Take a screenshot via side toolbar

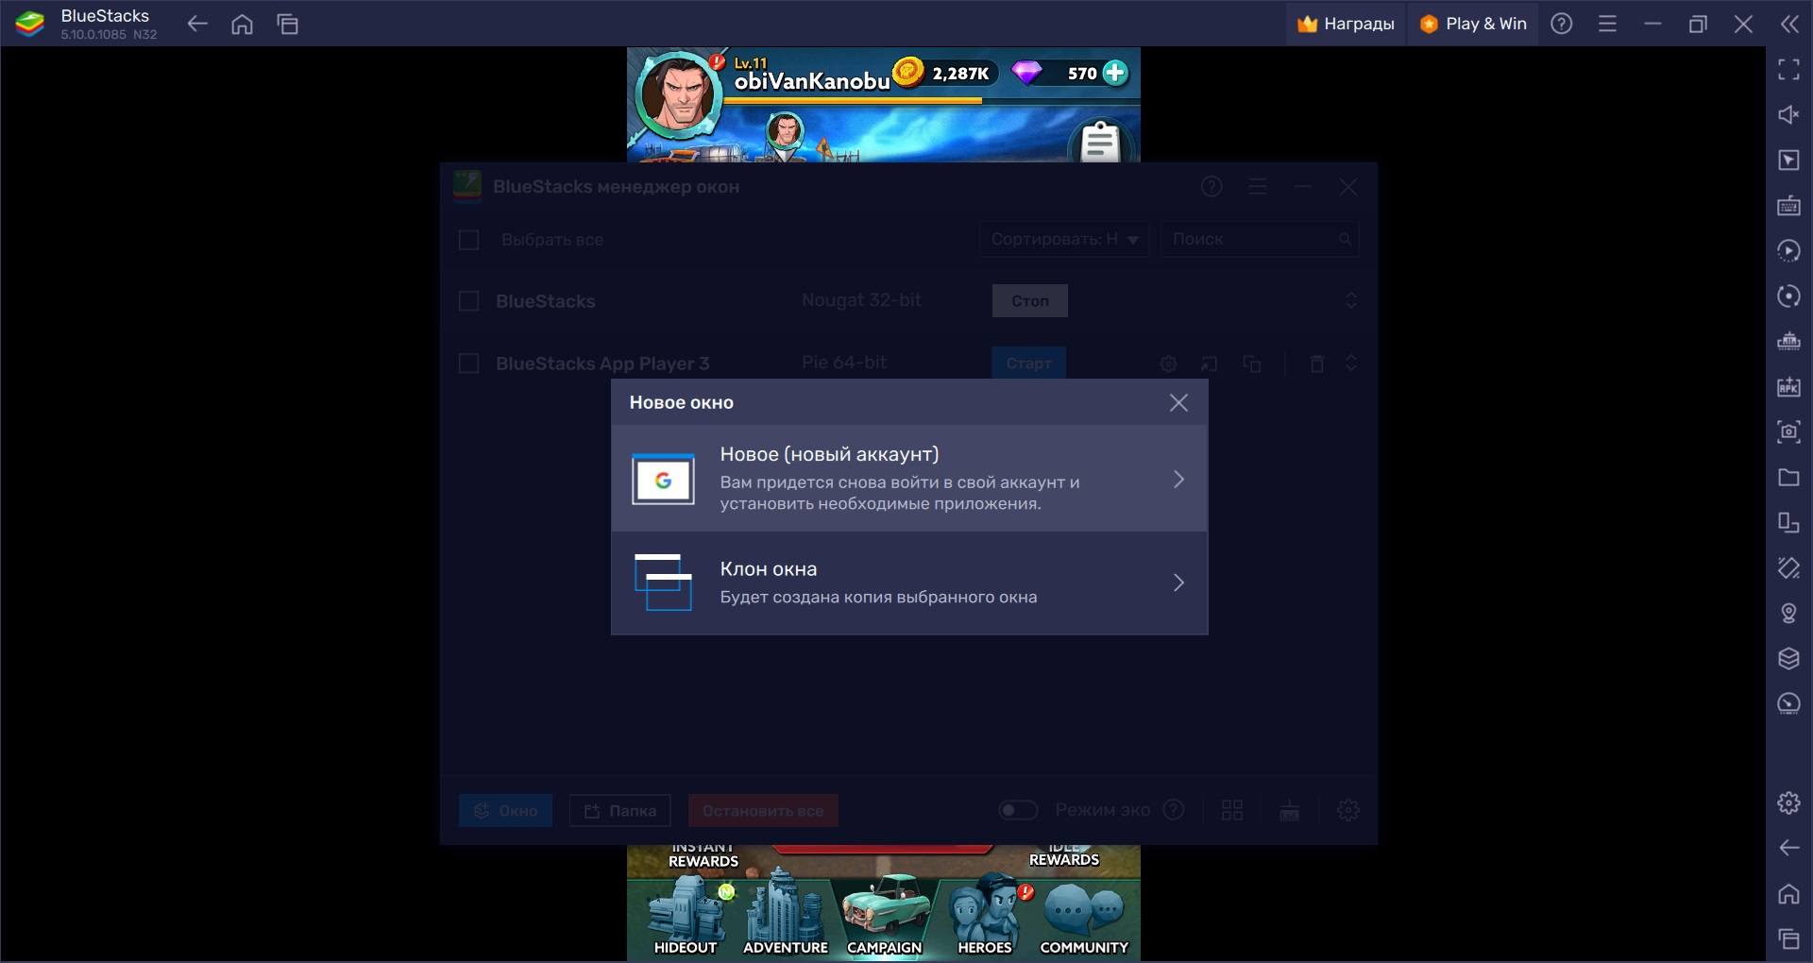(x=1788, y=431)
